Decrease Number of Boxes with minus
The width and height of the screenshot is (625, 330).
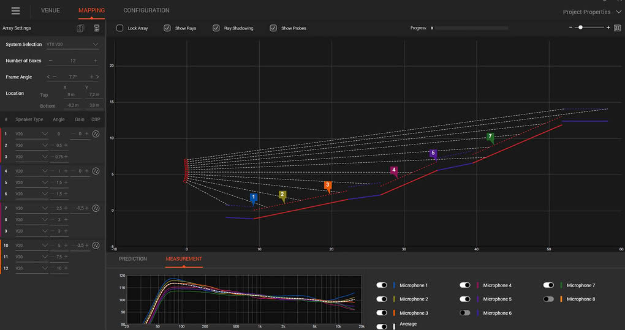click(x=51, y=61)
